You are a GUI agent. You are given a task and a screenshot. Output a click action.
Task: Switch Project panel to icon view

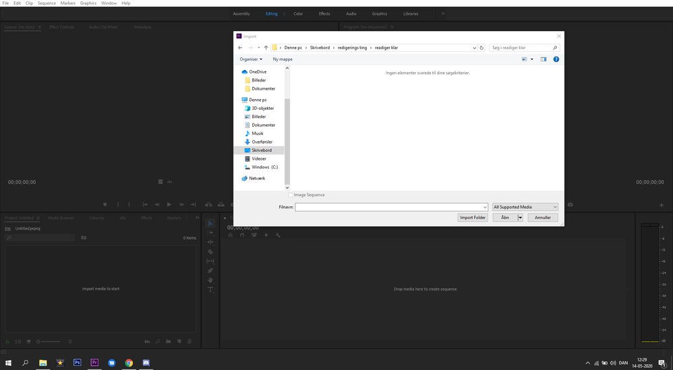(x=29, y=342)
